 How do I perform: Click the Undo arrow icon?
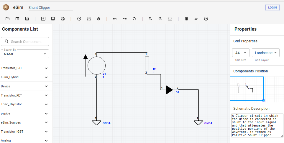(115, 19)
